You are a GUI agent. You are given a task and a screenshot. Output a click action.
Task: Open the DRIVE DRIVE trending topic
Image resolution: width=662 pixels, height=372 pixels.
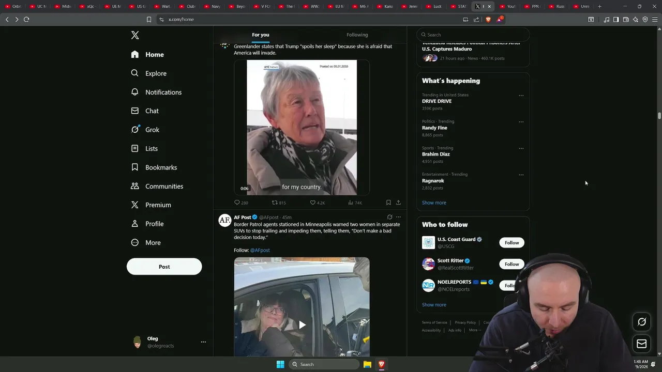click(x=437, y=101)
